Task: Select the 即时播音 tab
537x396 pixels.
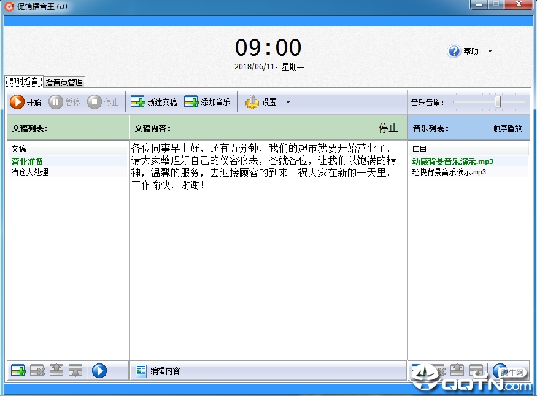Action: pyautogui.click(x=24, y=82)
